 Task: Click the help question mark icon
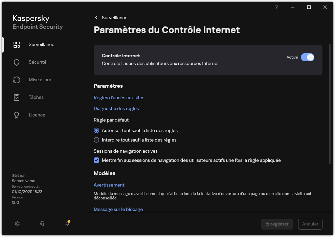pyautogui.click(x=276, y=7)
